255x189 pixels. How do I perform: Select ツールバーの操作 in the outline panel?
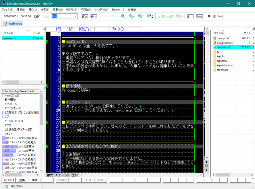[14, 121]
